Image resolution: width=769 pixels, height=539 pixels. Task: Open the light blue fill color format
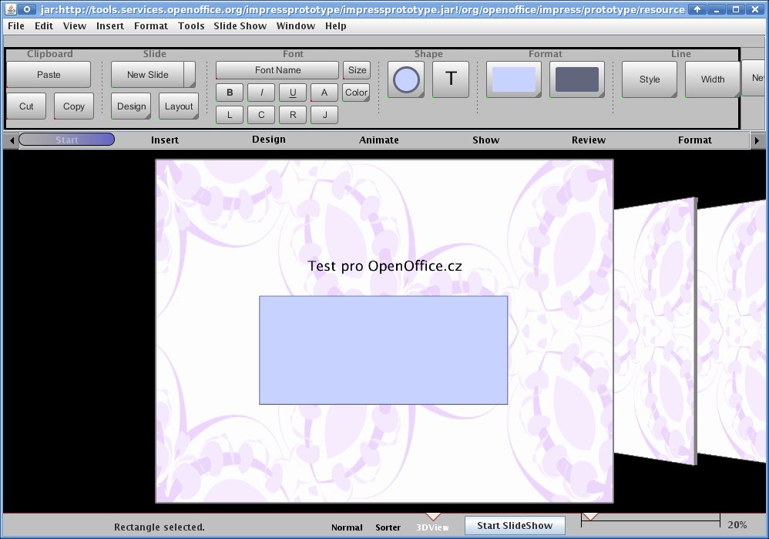(513, 79)
